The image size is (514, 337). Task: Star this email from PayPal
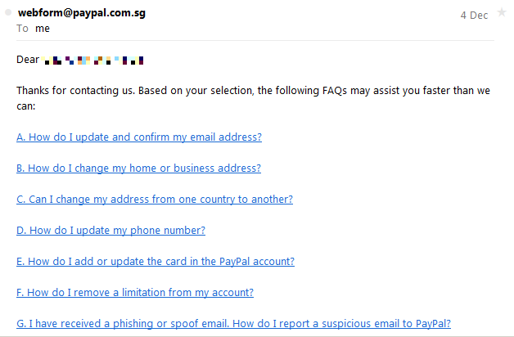tap(501, 13)
